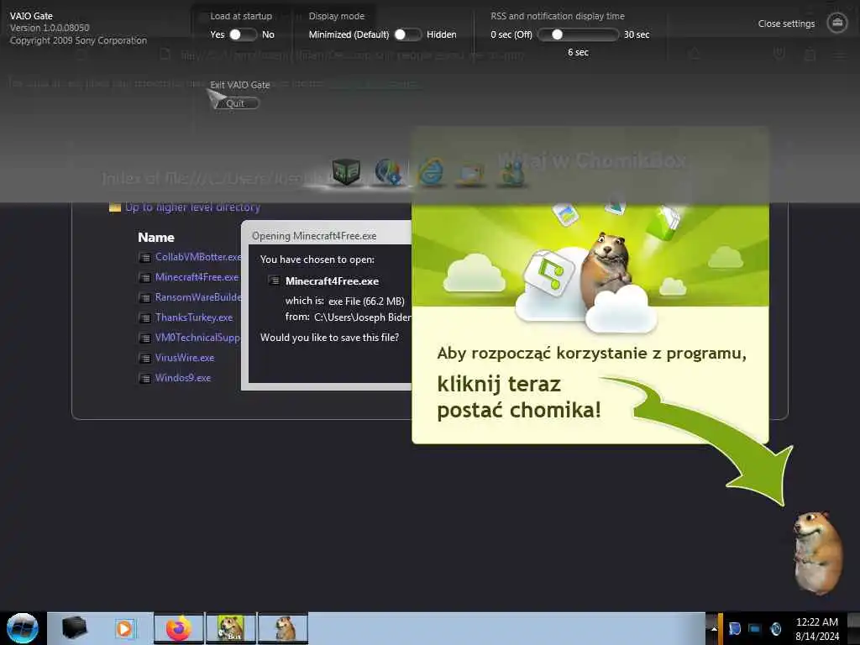Adjust the RSS notification display time slider
This screenshot has width=860, height=645.
[x=578, y=34]
